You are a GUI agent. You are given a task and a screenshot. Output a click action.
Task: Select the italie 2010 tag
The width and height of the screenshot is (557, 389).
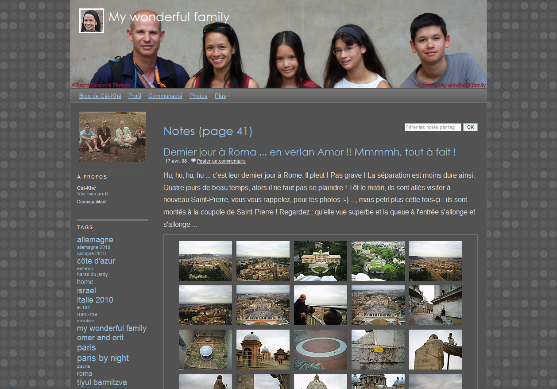(x=95, y=300)
